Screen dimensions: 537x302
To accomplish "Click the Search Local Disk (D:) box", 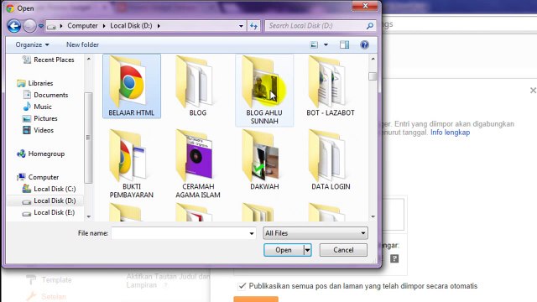I will (316, 26).
